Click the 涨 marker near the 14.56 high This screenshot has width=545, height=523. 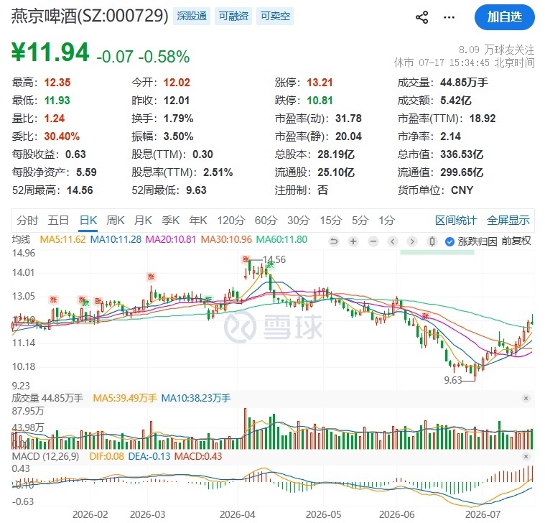pos(246,259)
